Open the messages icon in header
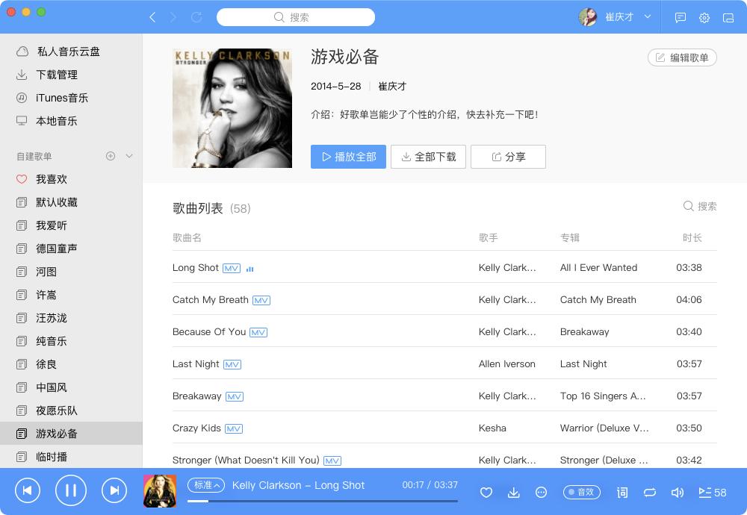This screenshot has height=515, width=747. pos(681,18)
